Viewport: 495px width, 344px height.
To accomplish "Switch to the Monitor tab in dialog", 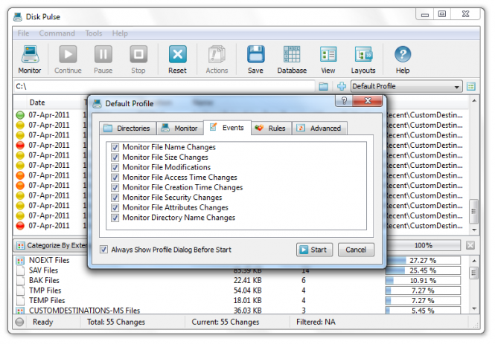I will [180, 129].
